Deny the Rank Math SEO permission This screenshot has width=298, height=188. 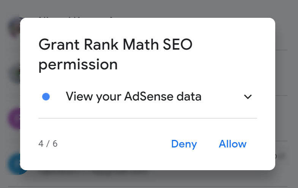(184, 144)
